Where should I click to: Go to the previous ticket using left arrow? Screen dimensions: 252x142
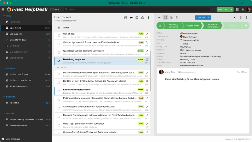[x=235, y=17]
